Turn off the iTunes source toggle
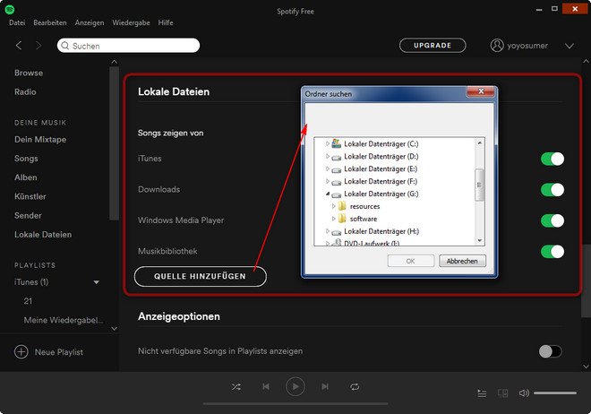This screenshot has height=414, width=591. click(552, 159)
